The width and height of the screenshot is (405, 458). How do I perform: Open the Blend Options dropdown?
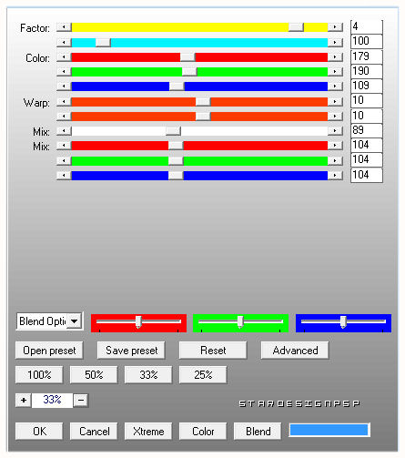click(75, 321)
